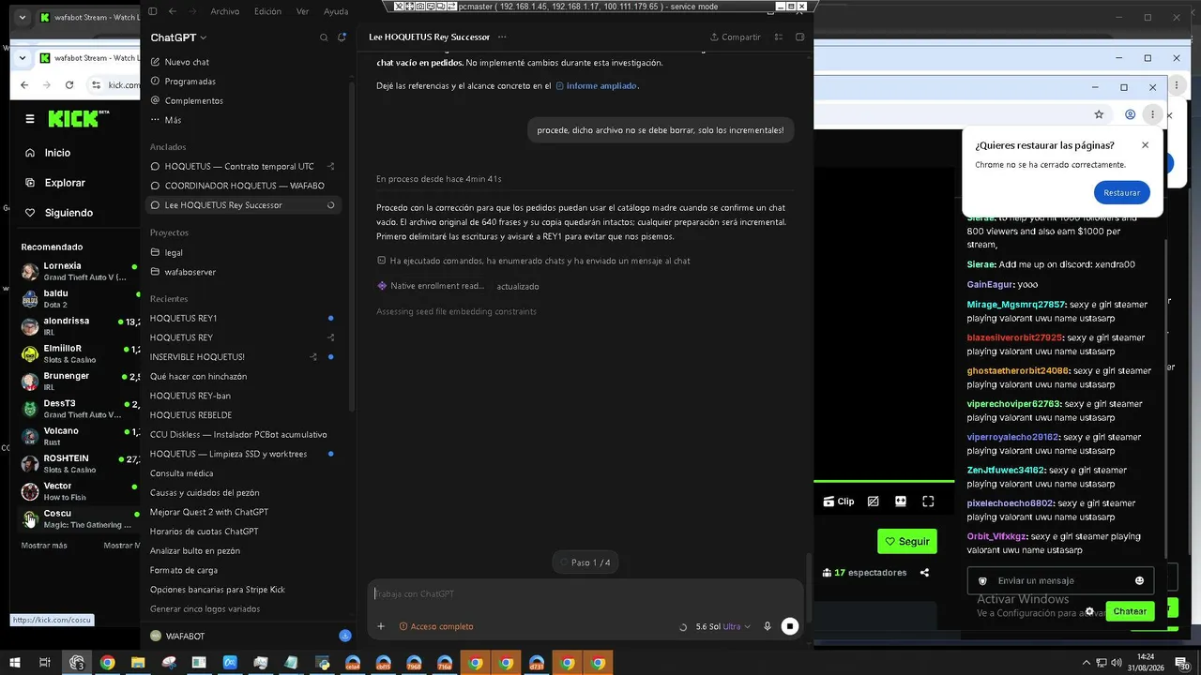Viewport: 1201px width, 675px height.
Task: Open recent chat Formato de carga
Action: click(184, 570)
